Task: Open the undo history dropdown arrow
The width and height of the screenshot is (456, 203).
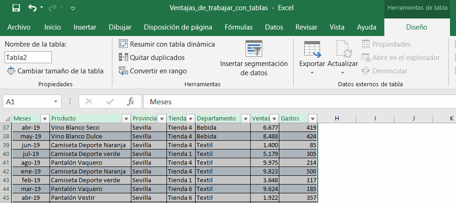Action: [42, 8]
